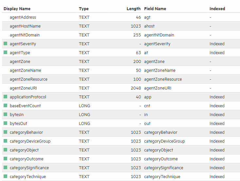Click green marker beside applicationProtocol
240x181 pixels.
[x=5, y=97]
